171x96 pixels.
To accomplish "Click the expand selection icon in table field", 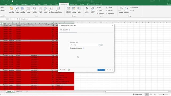I will 99,45.
